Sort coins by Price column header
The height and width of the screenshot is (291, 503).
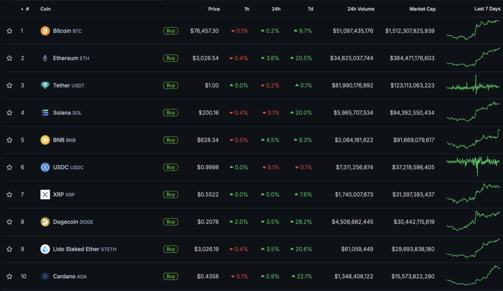214,9
